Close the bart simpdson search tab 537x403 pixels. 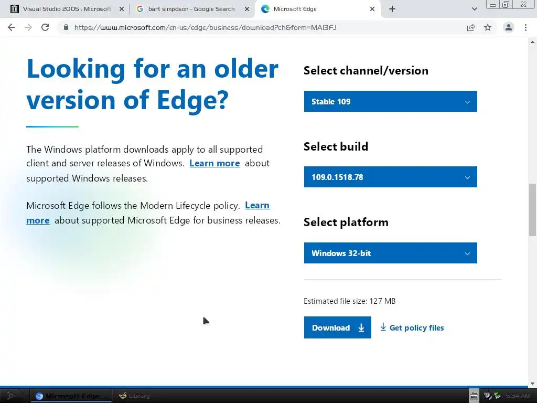tap(247, 9)
